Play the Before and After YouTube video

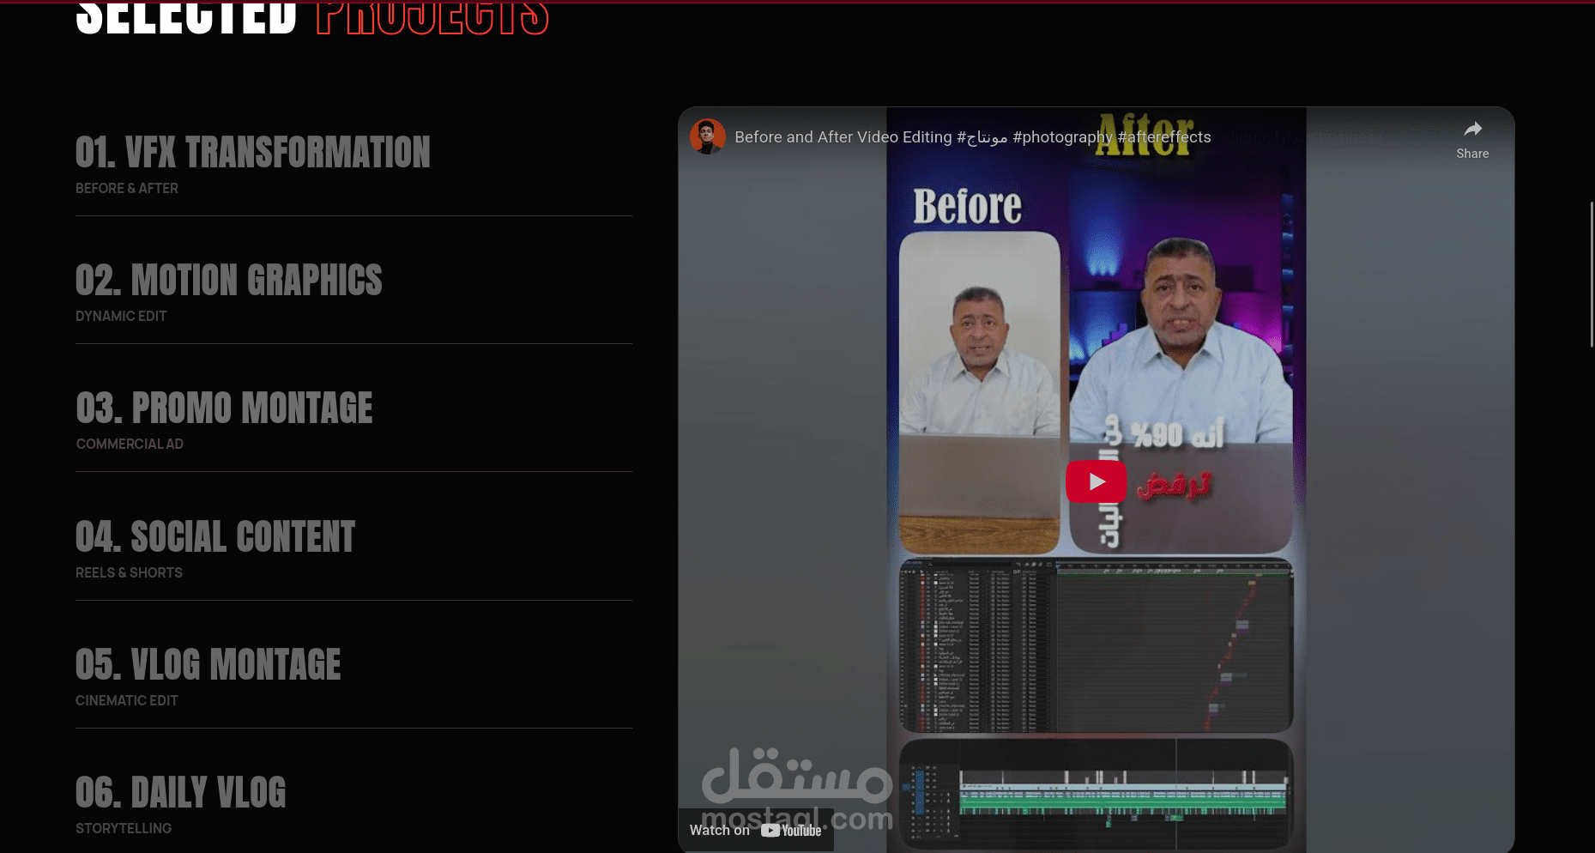point(1096,481)
